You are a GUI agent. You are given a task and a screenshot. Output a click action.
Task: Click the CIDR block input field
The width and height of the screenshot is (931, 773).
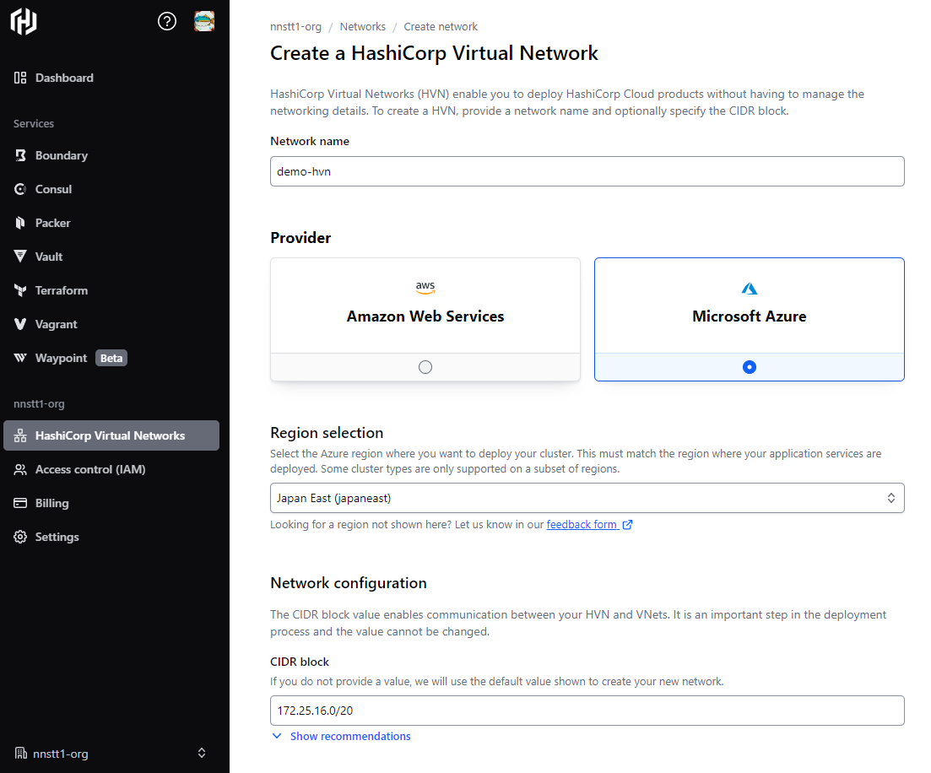[x=587, y=711]
